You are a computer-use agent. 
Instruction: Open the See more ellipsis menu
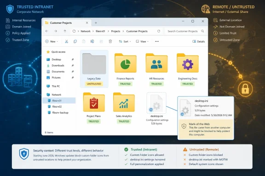(157, 41)
